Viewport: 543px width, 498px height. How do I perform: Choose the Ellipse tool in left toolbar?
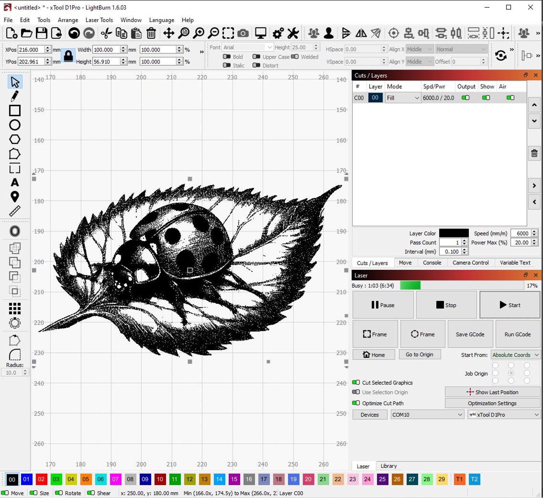click(x=14, y=125)
